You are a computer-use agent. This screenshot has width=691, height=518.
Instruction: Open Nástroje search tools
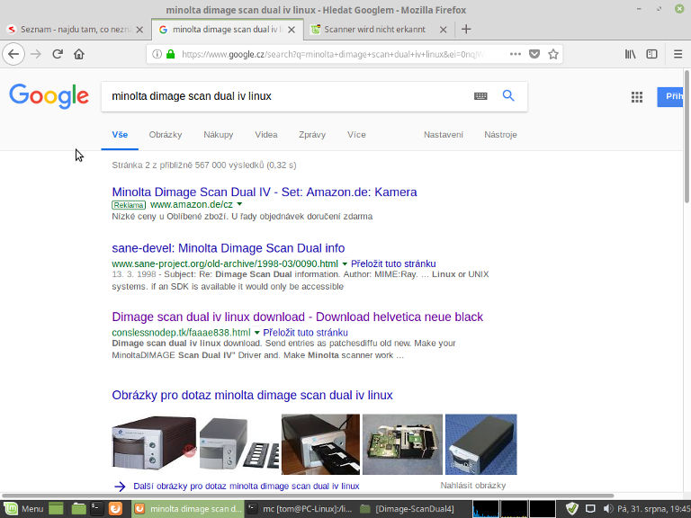point(500,135)
